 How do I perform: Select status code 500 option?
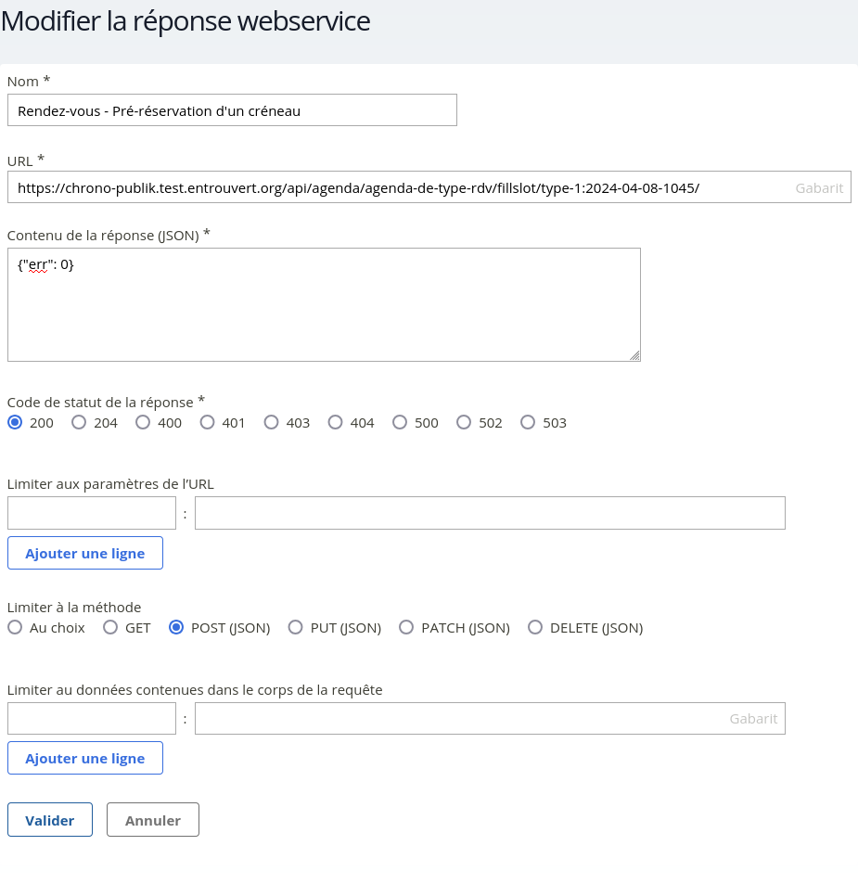400,422
